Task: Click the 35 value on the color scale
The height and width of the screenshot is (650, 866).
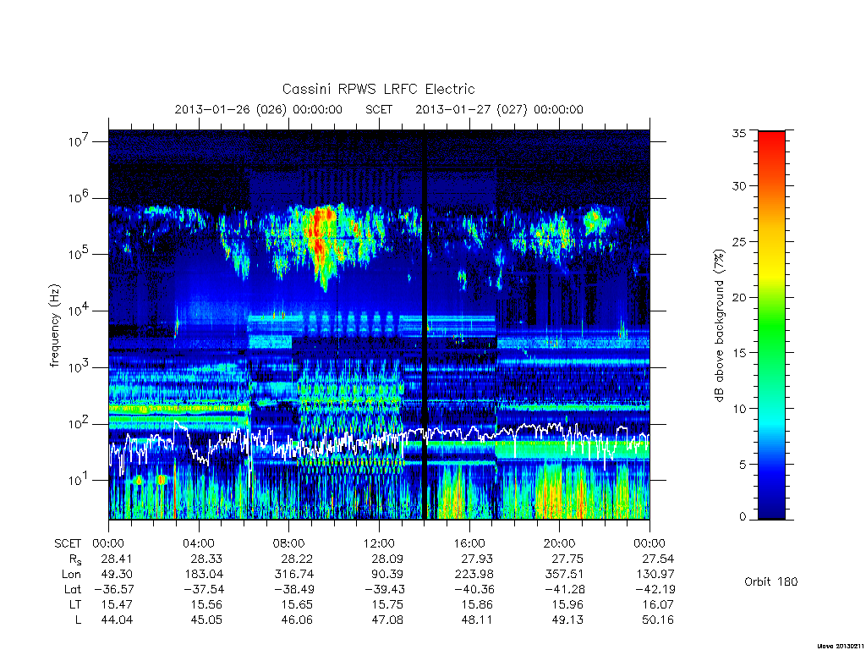Action: coord(739,133)
